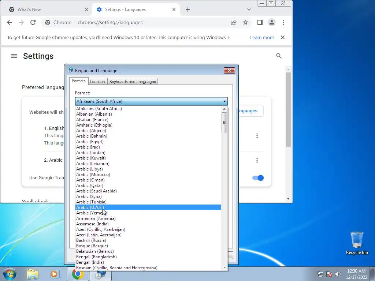This screenshot has width=375, height=281.
Task: Select Afrikaans (South Africa) in list
Action: (148, 108)
